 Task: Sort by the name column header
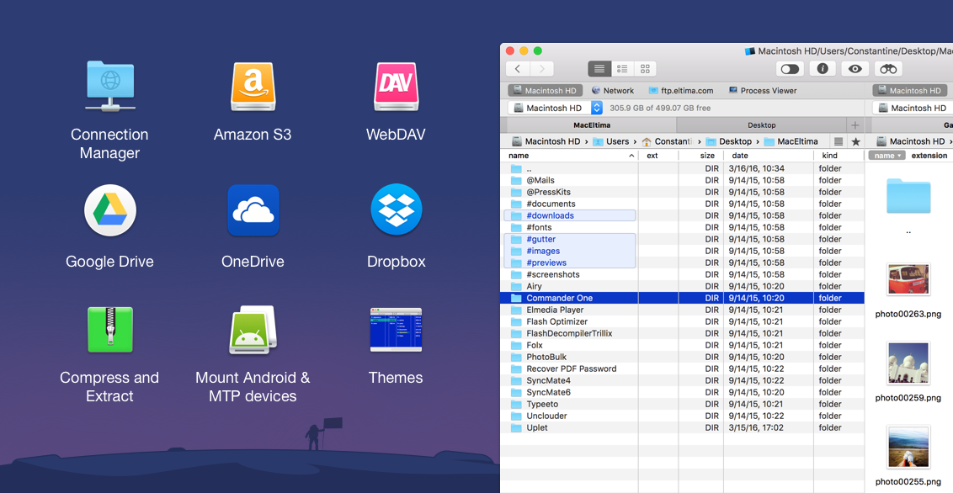click(x=569, y=156)
